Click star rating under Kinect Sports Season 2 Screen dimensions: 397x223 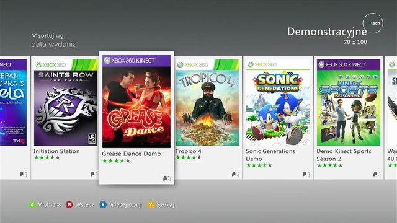(x=329, y=165)
